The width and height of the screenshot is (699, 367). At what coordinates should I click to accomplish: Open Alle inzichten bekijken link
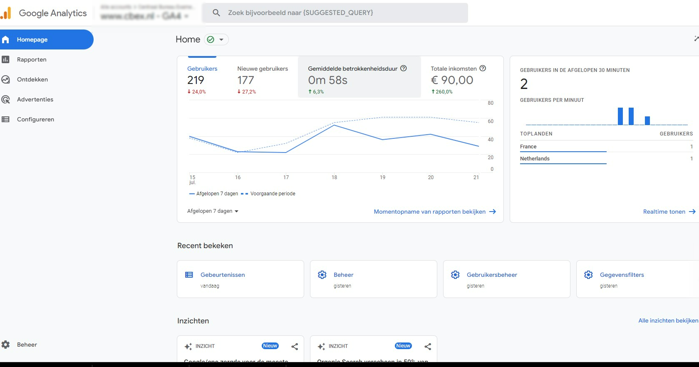(x=668, y=320)
